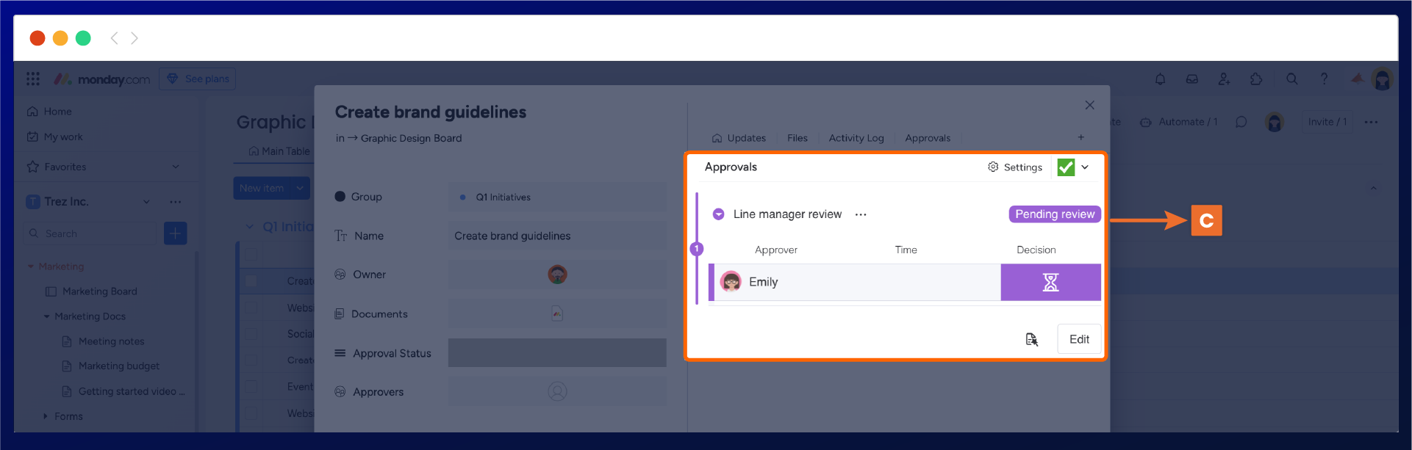Click the purple hourglass decision cell

1050,283
